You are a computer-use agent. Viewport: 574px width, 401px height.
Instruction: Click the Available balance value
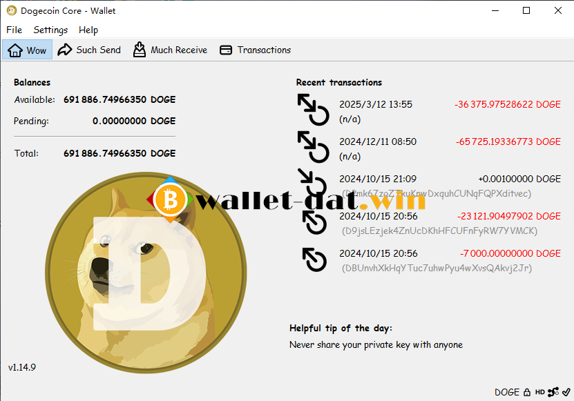(119, 99)
